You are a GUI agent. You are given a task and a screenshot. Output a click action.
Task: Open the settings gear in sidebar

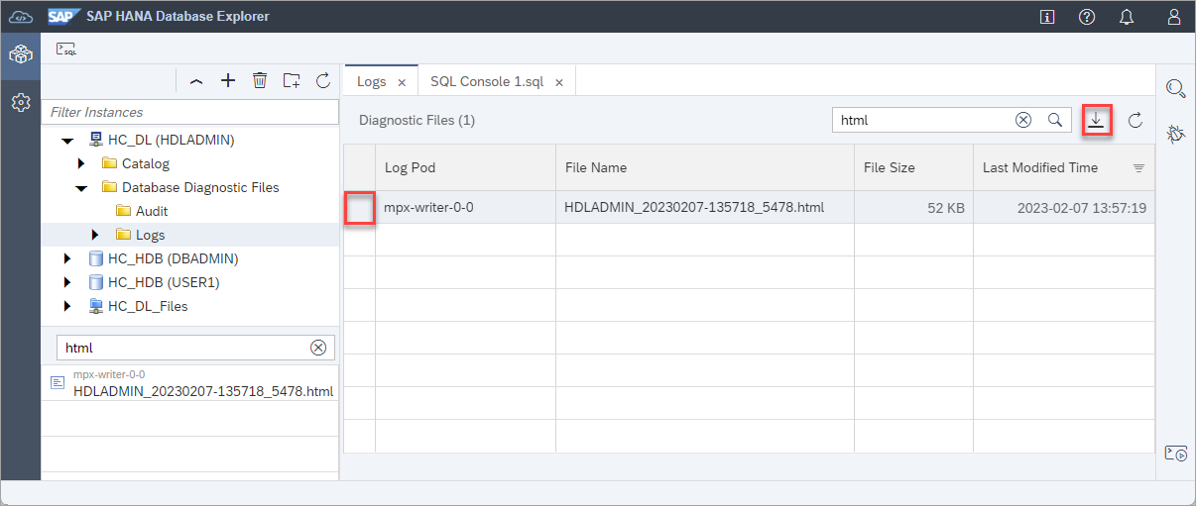point(20,102)
